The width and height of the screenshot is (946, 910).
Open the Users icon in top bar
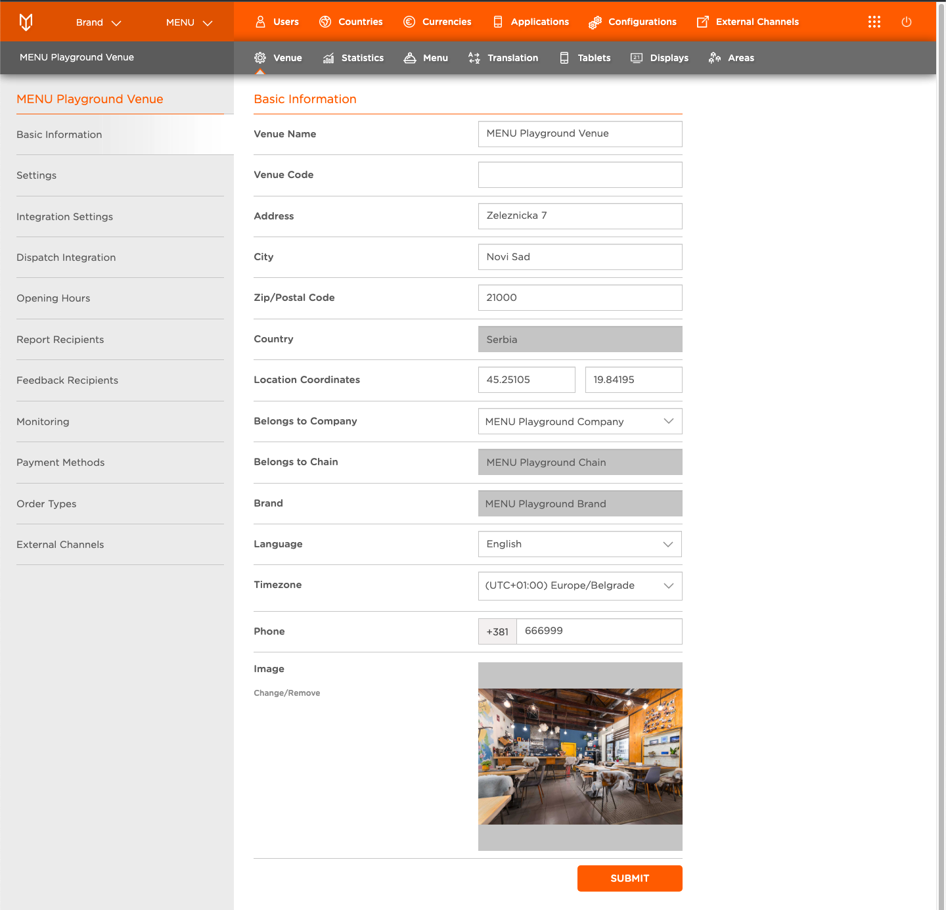pos(260,22)
